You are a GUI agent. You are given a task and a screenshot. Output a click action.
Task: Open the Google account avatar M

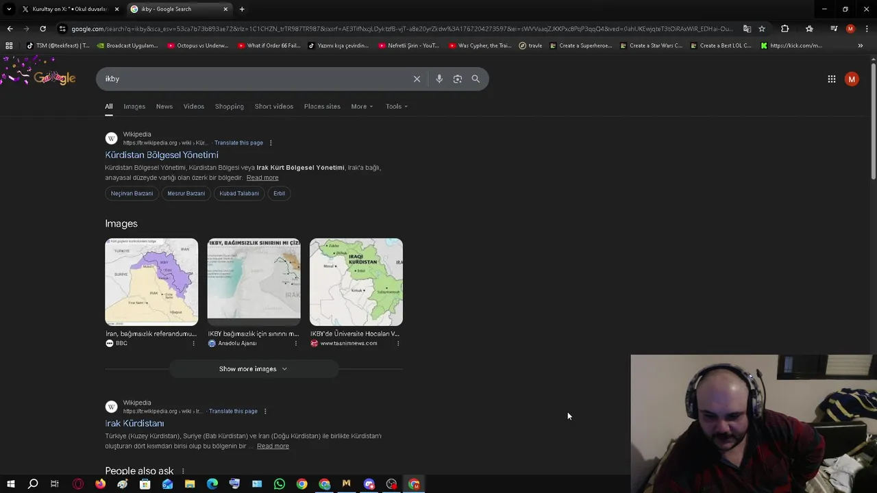pyautogui.click(x=852, y=79)
